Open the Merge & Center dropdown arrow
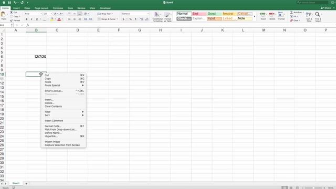 coord(117,19)
